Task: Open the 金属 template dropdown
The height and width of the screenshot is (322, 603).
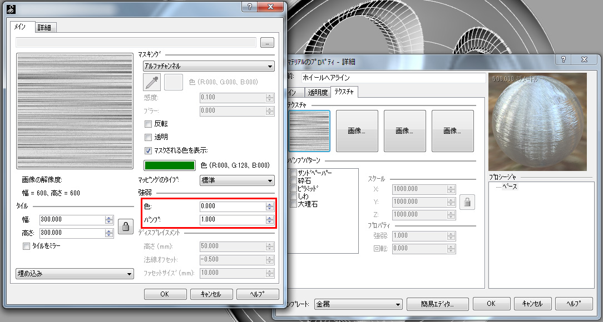Action: [358, 304]
